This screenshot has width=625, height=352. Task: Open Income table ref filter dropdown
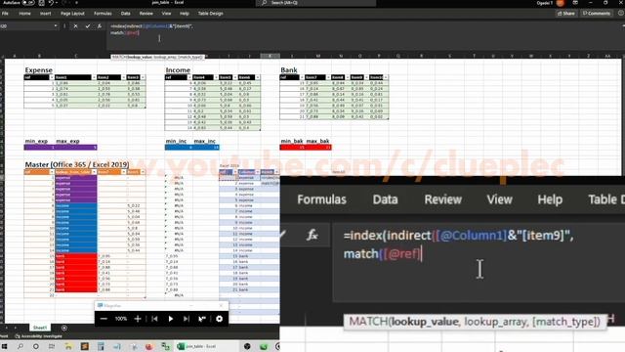[188, 77]
